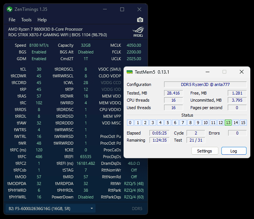Click the Speed value 8100 MT/s

coord(39,45)
